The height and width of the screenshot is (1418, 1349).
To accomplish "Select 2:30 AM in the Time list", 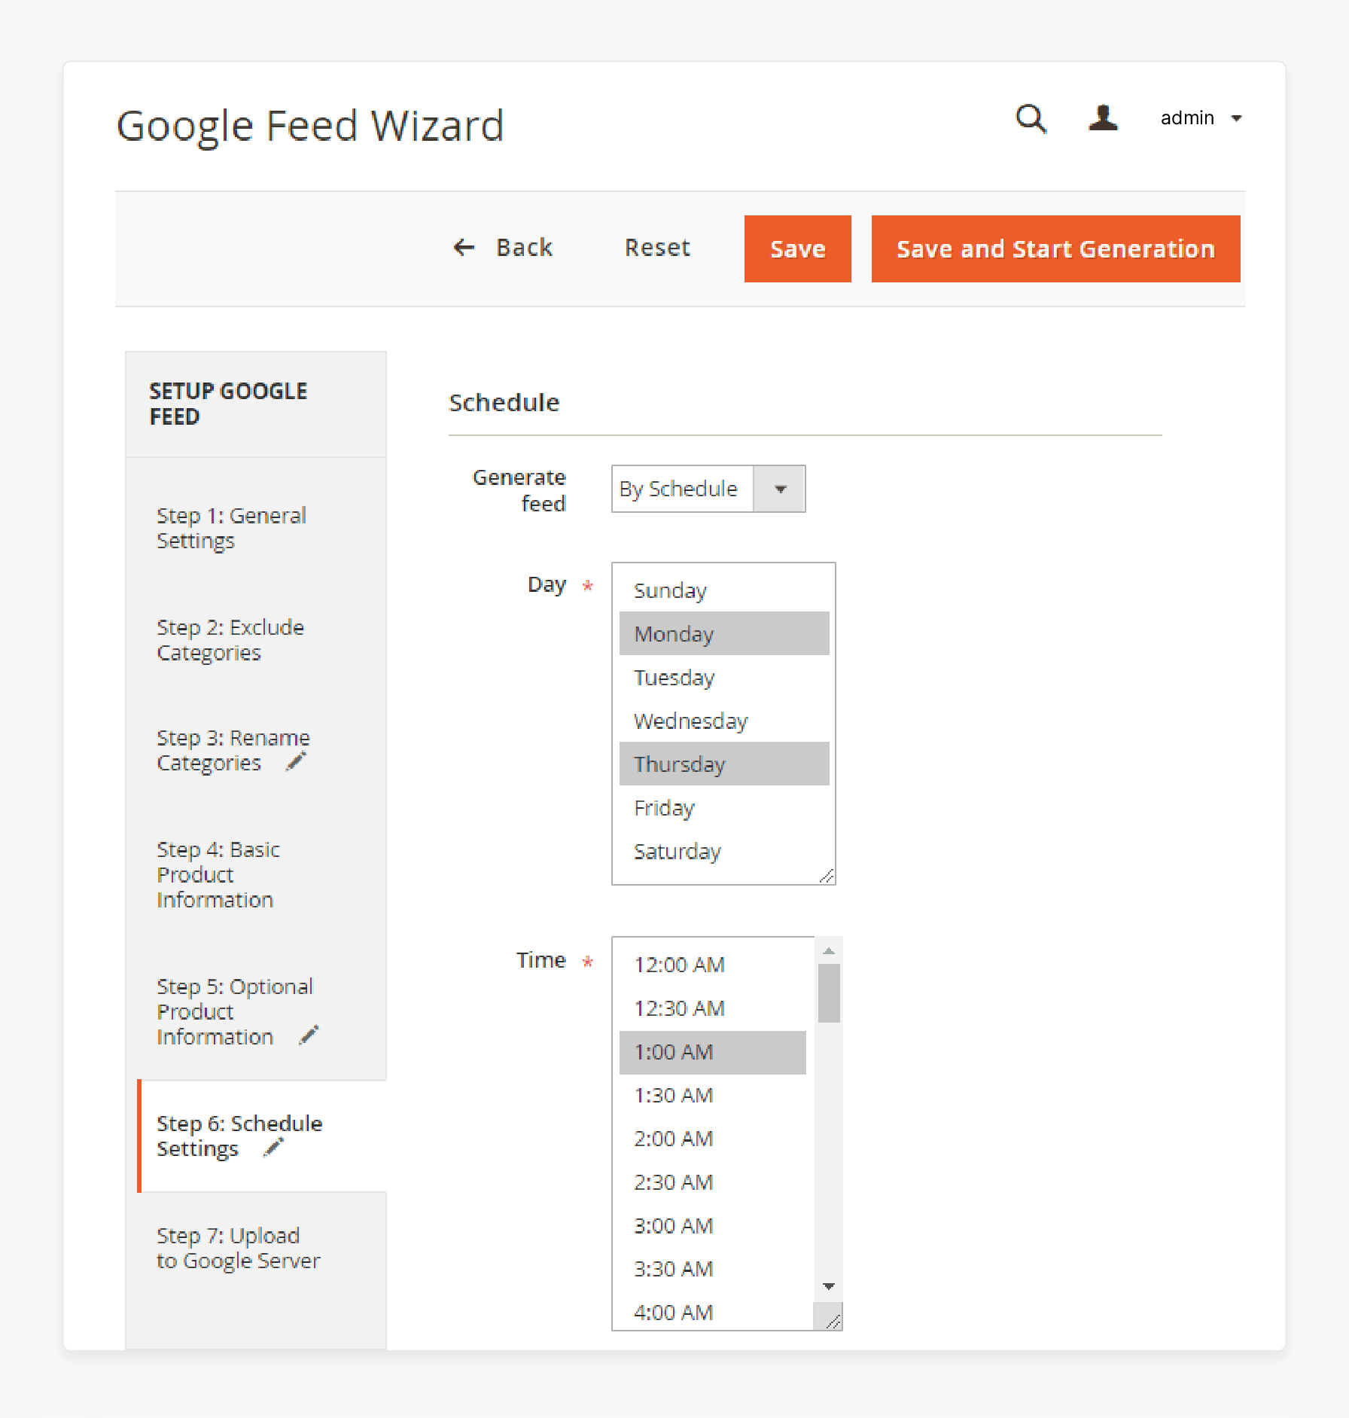I will coord(713,1182).
